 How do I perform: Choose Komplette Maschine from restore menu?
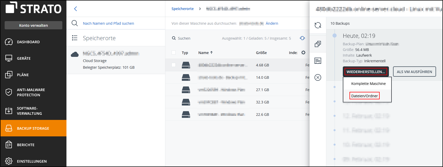368,84
